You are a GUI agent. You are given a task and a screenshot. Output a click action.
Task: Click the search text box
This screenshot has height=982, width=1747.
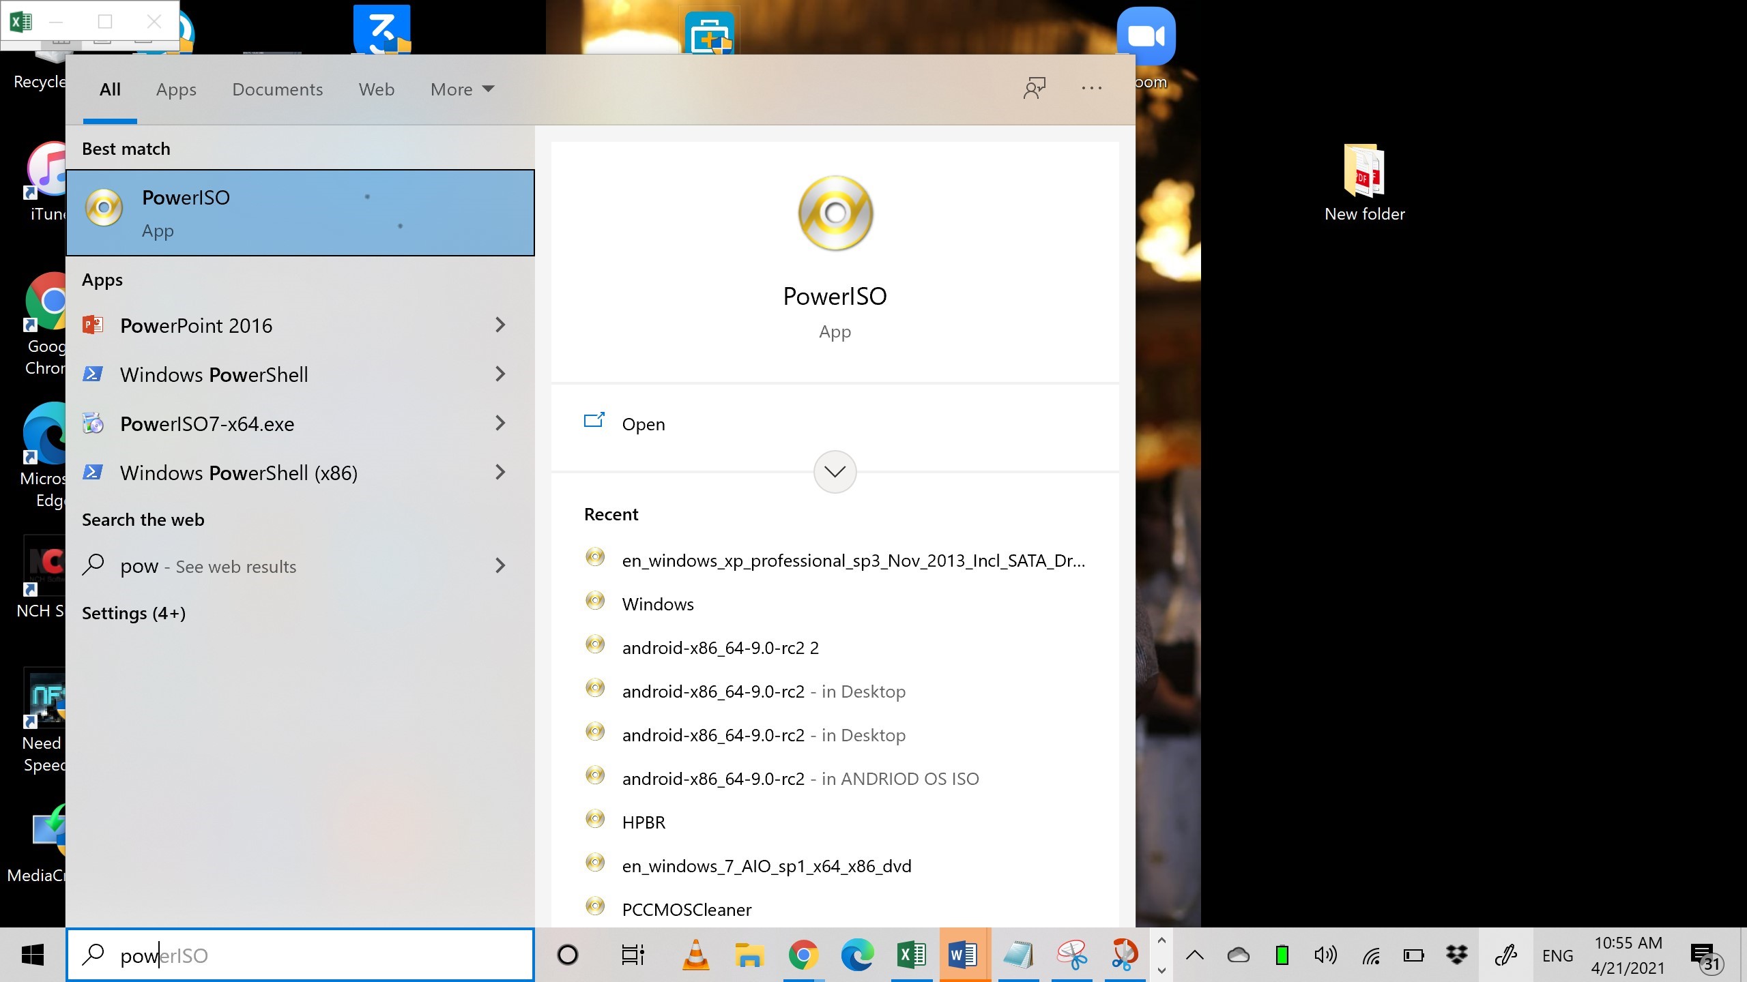coord(300,955)
